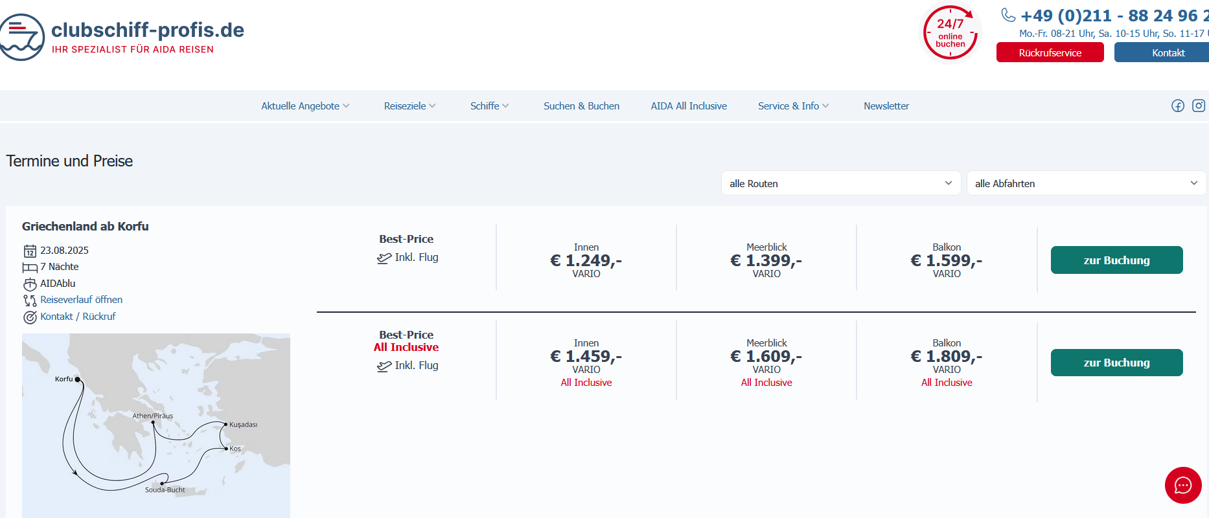Click the Greece cruise route map

click(156, 425)
